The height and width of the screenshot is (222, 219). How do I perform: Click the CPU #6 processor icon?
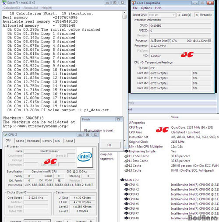point(126,208)
